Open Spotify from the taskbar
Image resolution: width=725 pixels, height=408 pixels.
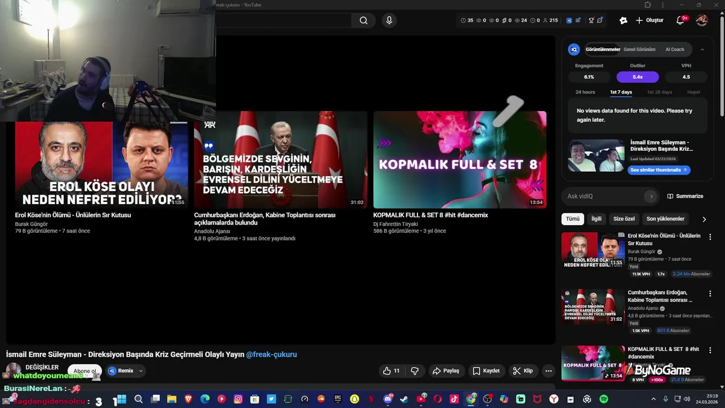tap(604, 399)
